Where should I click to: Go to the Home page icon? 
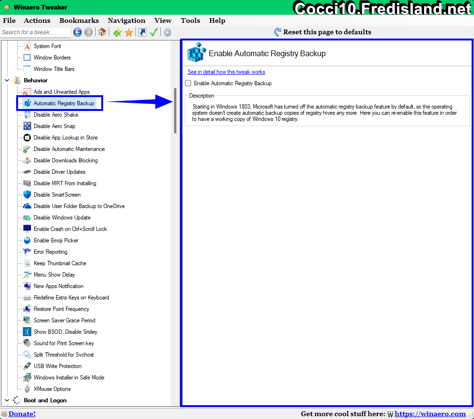102,32
